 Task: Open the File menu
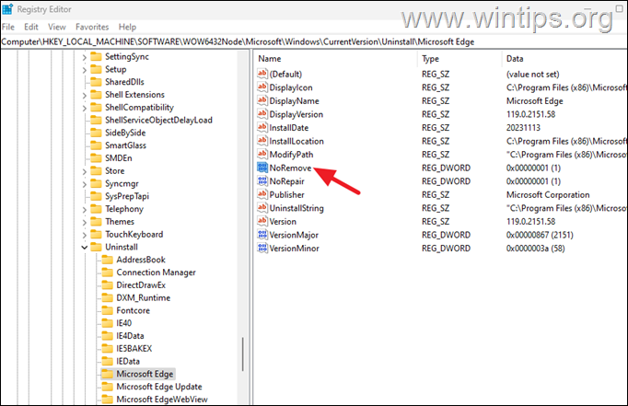coord(8,27)
